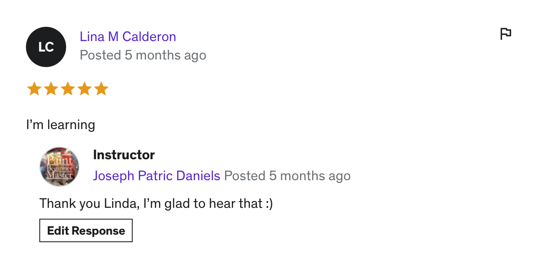Open Lina M Calderon's profile link
This screenshot has width=539, height=269.
(128, 37)
